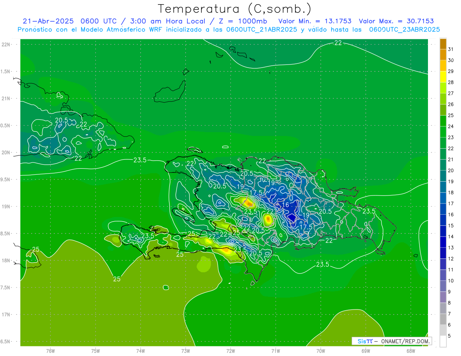Pick the orange swatch between 30 and 31
Image resolution: width=461 pixels, height=356 pixels.
pyautogui.click(x=443, y=55)
